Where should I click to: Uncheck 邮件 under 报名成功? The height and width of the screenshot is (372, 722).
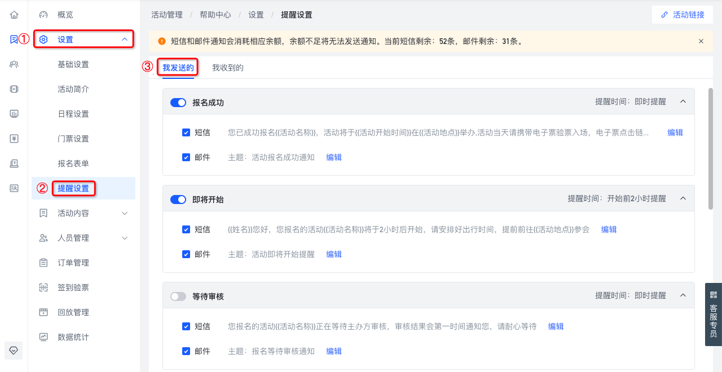pos(186,157)
